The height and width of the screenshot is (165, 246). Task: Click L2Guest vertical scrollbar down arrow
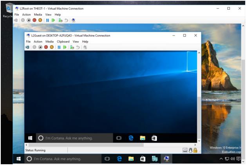(199, 141)
